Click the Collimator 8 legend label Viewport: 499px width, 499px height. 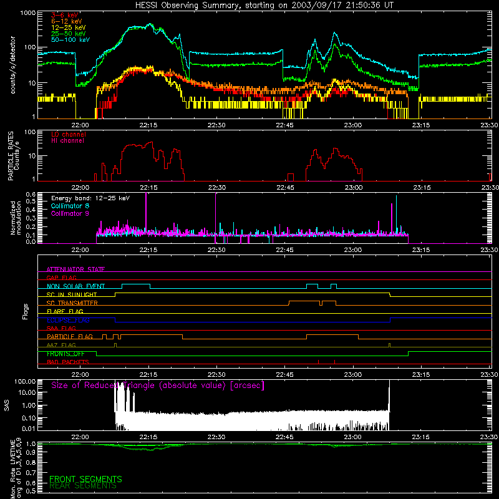coord(70,206)
